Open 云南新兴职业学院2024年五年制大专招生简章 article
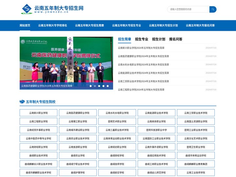The width and height of the screenshot is (236, 177). 141,48
